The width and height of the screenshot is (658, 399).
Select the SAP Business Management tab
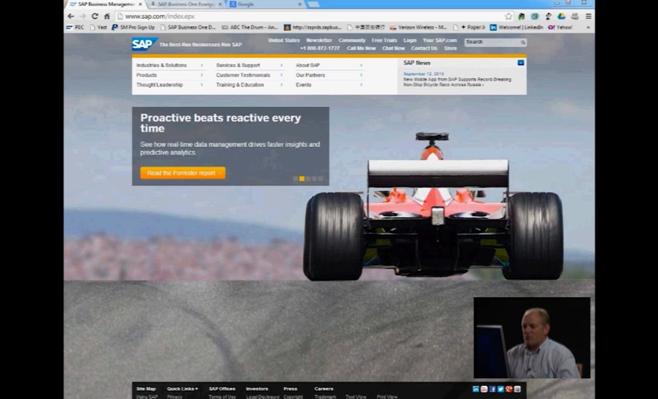click(x=105, y=4)
